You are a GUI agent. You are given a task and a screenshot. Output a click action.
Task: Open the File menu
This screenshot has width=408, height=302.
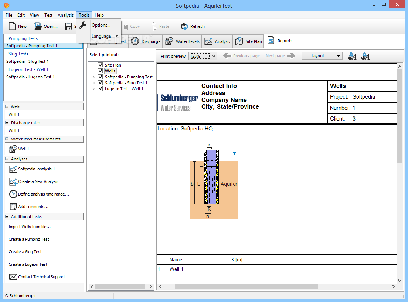tap(9, 15)
